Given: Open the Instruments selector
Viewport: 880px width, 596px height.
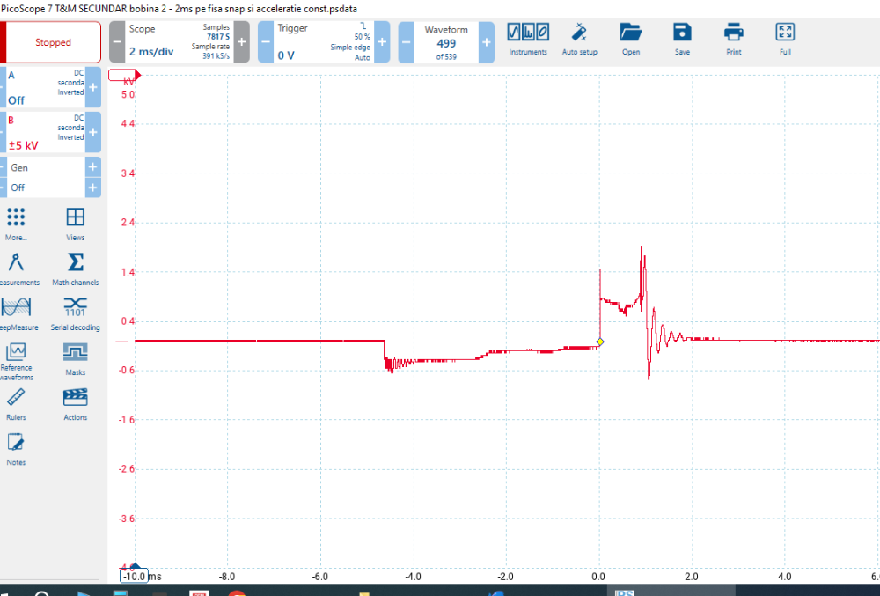Looking at the screenshot, I should click(528, 39).
